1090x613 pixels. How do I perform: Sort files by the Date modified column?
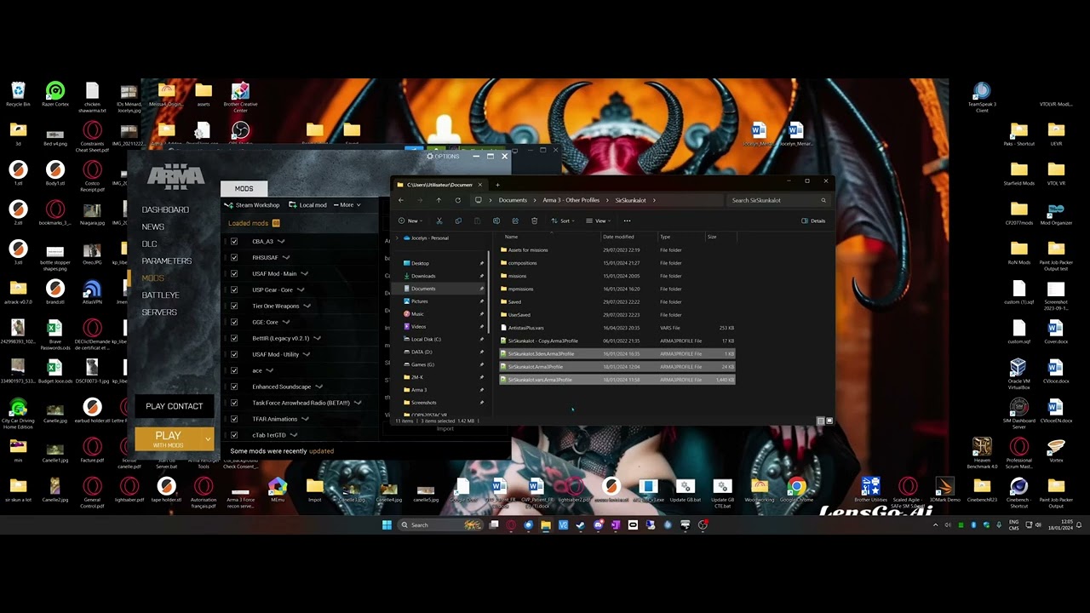point(619,237)
